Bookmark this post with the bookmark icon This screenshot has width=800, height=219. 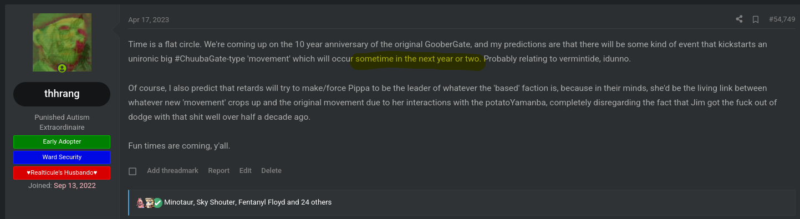tap(755, 19)
